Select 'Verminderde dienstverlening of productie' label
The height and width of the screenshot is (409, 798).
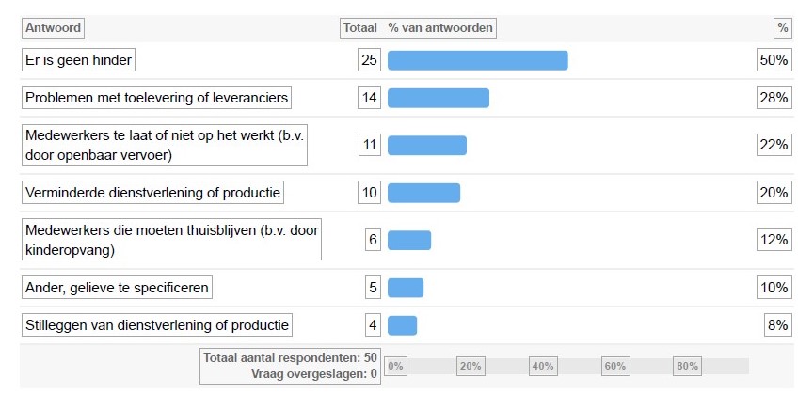click(x=152, y=193)
